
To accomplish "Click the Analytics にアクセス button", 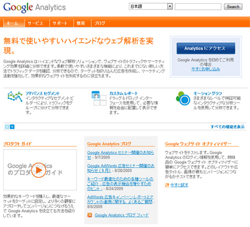I will 206,48.
